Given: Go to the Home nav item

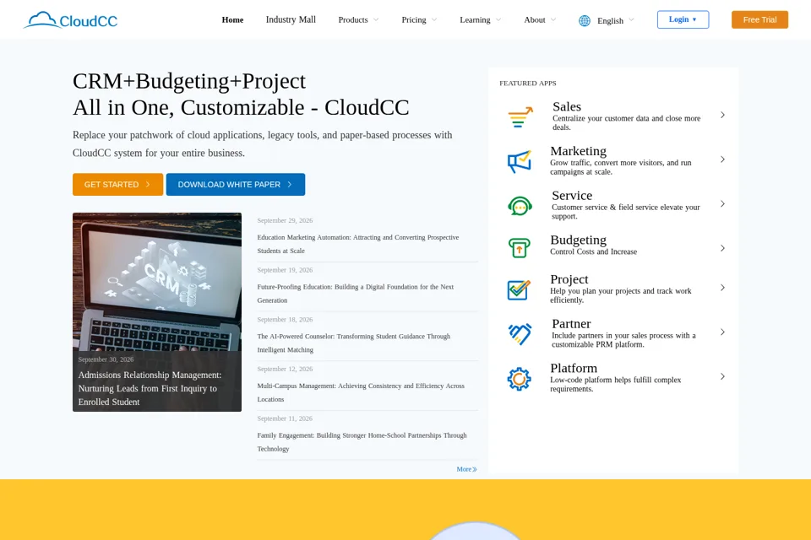Looking at the screenshot, I should 233,19.
